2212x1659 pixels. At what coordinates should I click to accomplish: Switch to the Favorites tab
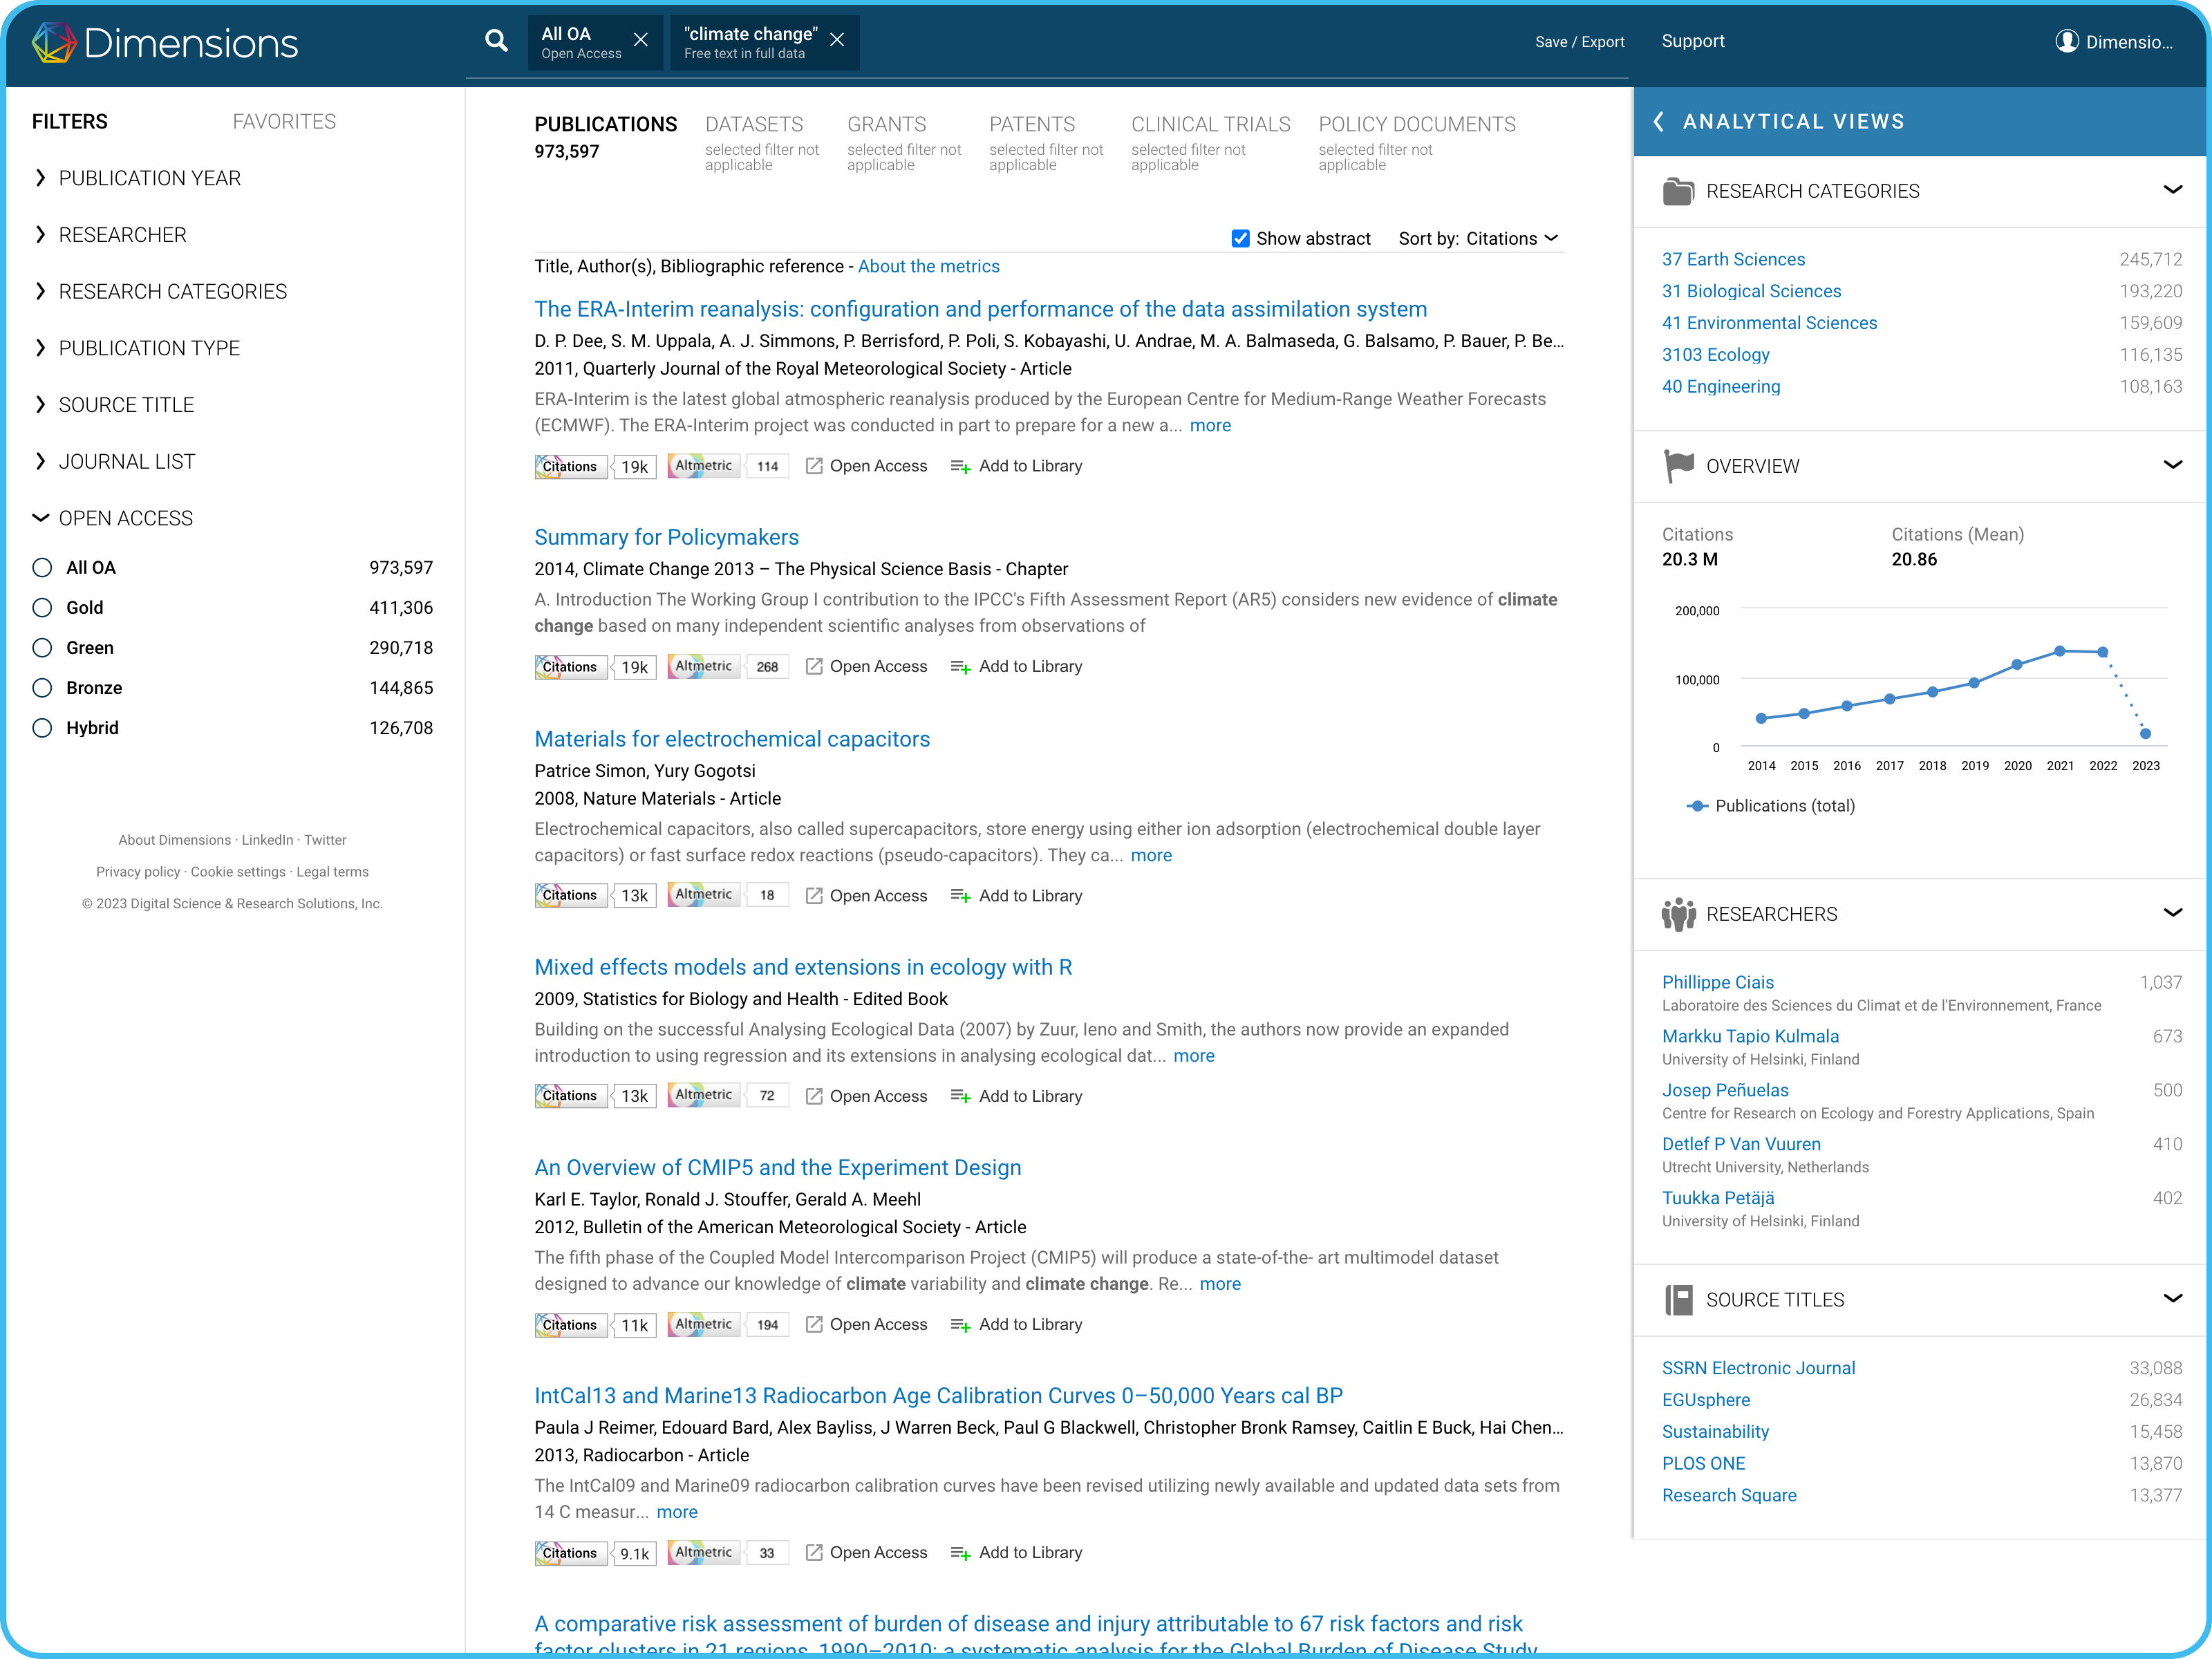click(284, 122)
